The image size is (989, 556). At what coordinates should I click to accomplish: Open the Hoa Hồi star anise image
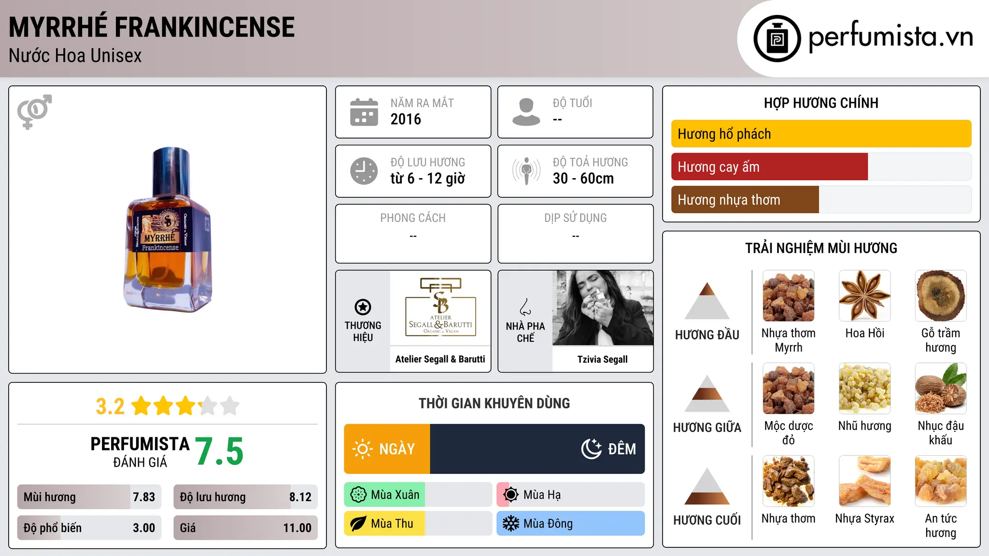click(x=865, y=296)
